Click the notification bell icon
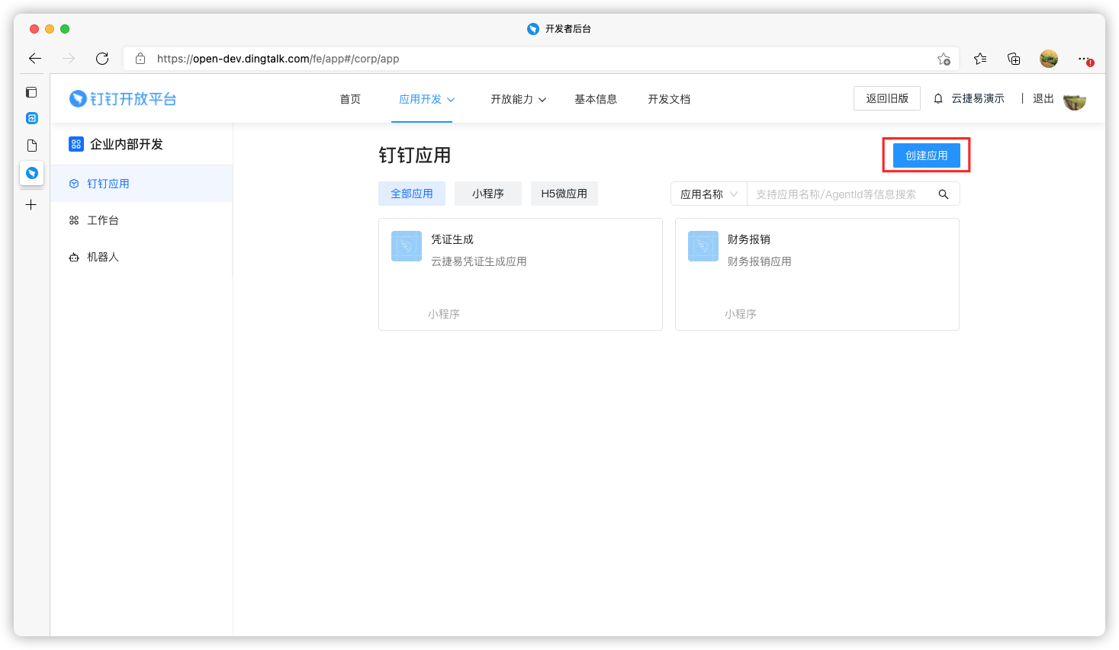The image size is (1119, 650). [x=938, y=98]
